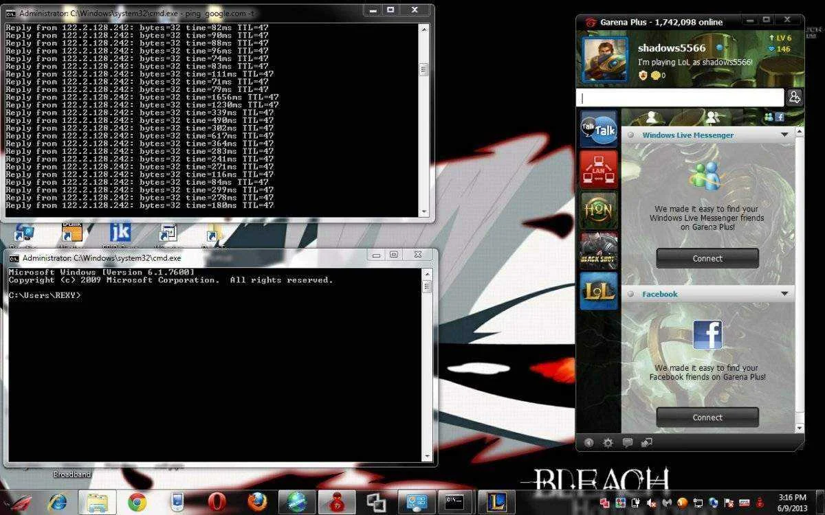Click the announcement speaker icon in Garena footer
Viewport: 825px width, 515px height.
point(589,443)
